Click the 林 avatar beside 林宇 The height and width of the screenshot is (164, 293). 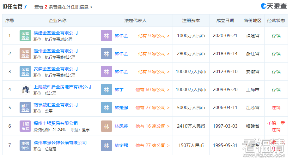coord(107,90)
